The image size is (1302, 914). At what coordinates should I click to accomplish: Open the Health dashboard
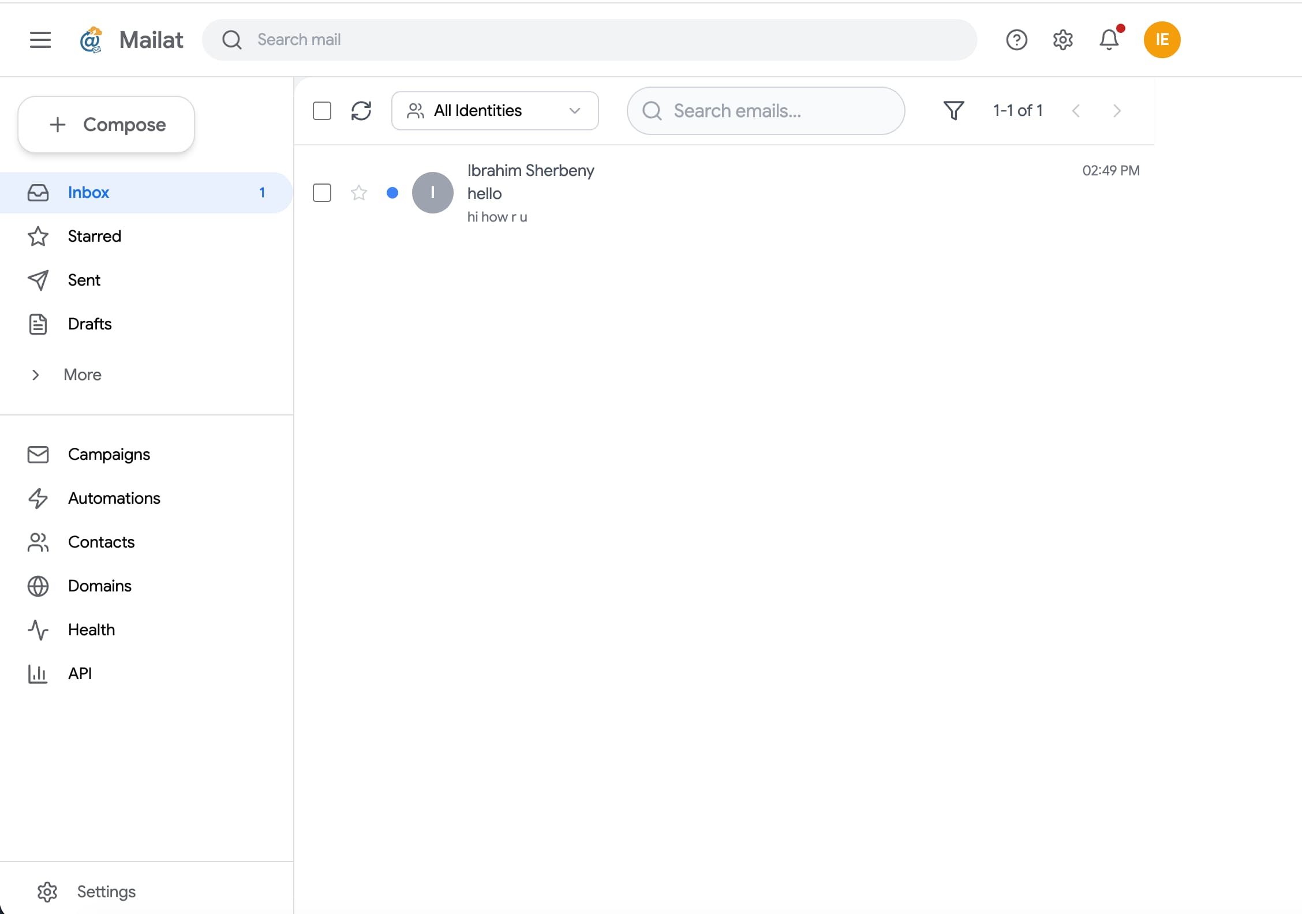[x=91, y=630]
